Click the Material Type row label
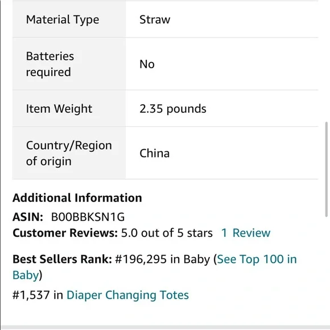The width and height of the screenshot is (330, 330). point(63,19)
